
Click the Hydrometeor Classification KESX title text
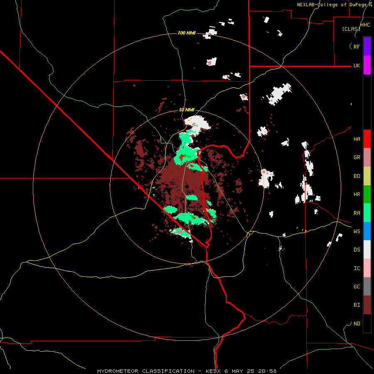click(187, 371)
